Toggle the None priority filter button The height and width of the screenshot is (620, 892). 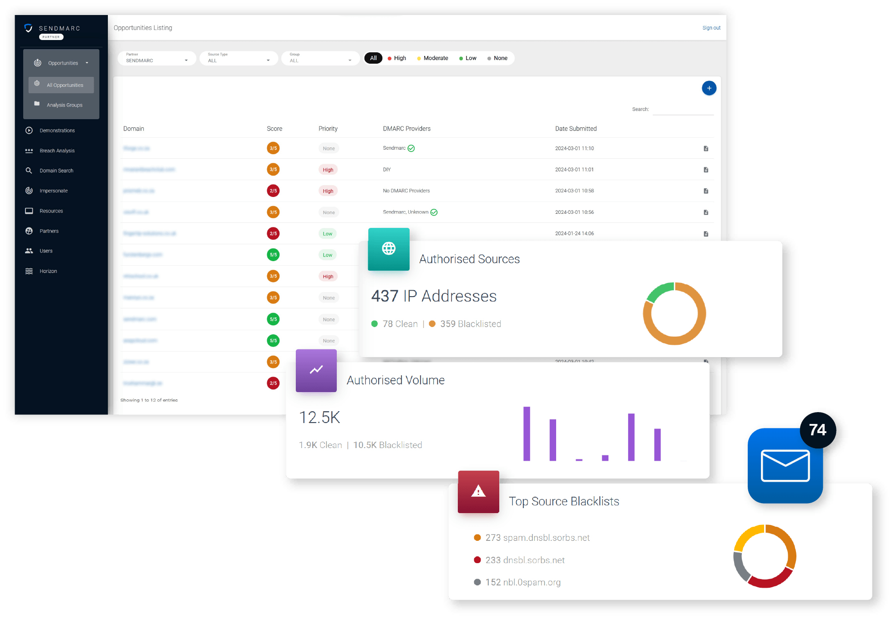500,58
